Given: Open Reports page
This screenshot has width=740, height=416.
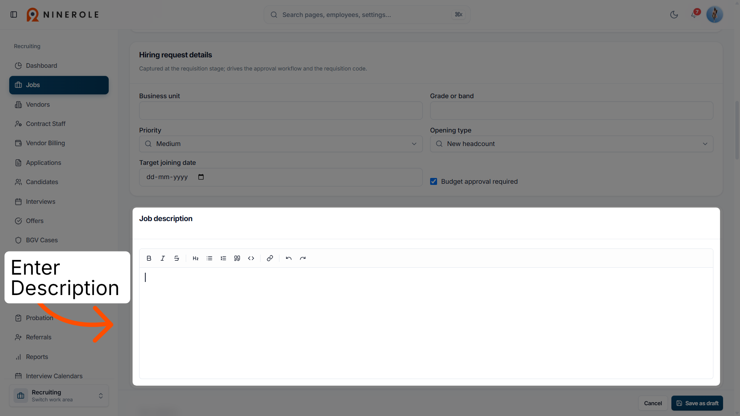Looking at the screenshot, I should pyautogui.click(x=59, y=357).
